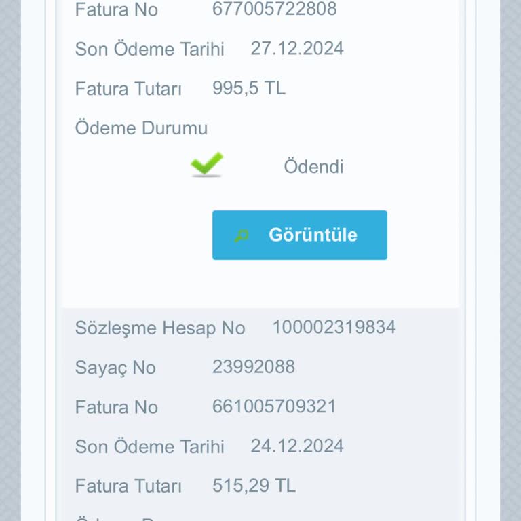Click Fatura No label beside 677005722808
This screenshot has width=521, height=521.
117,9
